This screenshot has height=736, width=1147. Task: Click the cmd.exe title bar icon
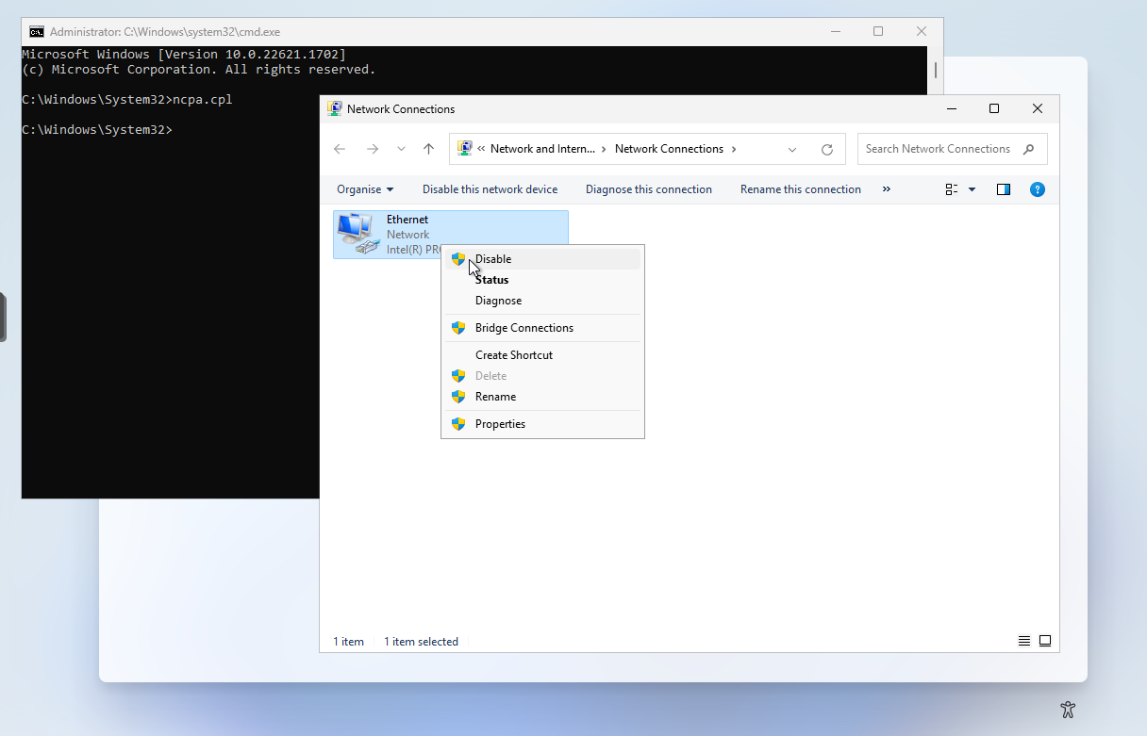(37, 31)
